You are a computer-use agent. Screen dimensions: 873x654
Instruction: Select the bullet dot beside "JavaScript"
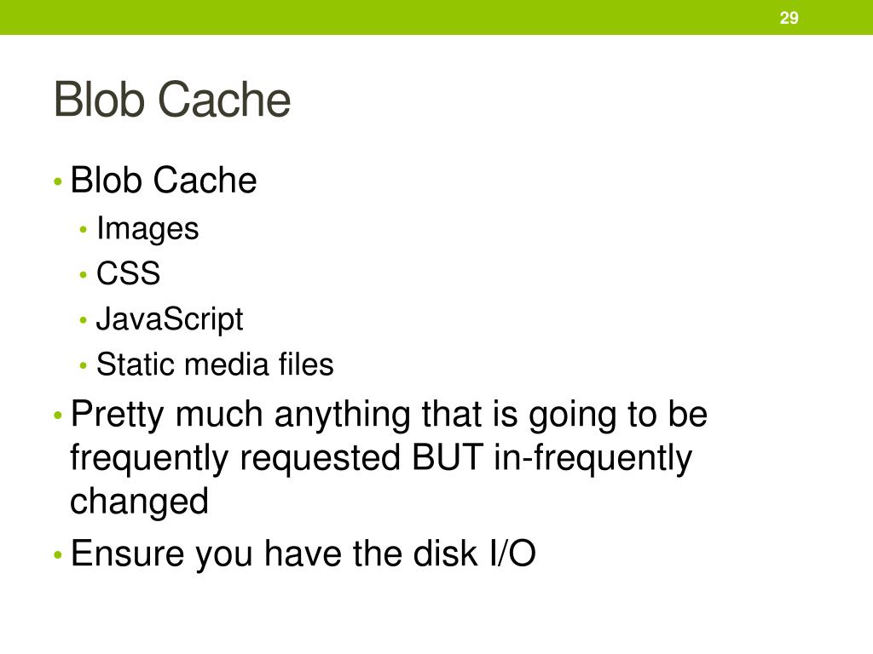click(x=84, y=321)
